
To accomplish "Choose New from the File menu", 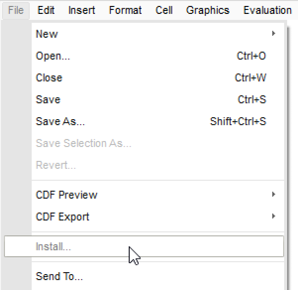I will [47, 34].
